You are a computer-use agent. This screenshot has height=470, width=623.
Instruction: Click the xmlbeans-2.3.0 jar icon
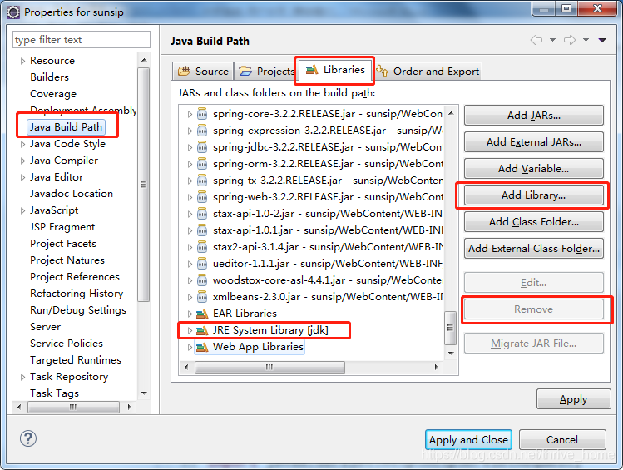(x=202, y=297)
